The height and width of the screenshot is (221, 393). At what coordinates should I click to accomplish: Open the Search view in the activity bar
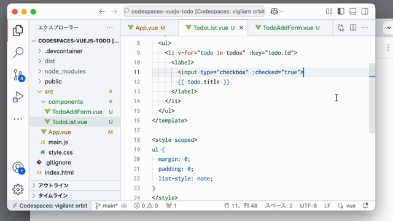18,53
